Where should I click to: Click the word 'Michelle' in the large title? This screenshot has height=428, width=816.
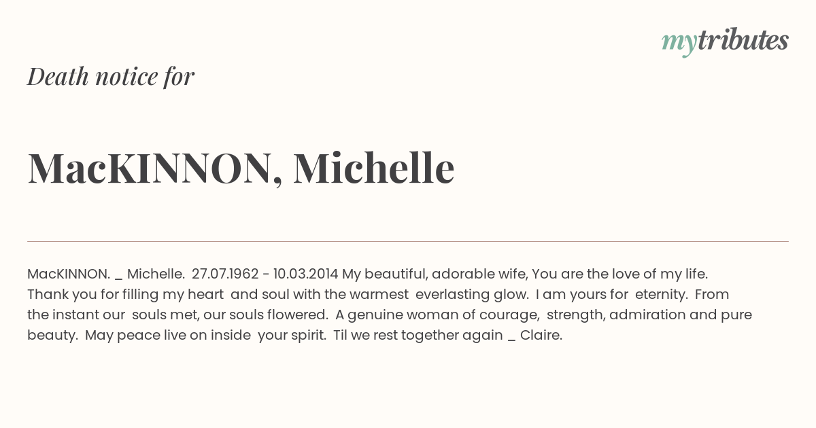pyautogui.click(x=374, y=167)
